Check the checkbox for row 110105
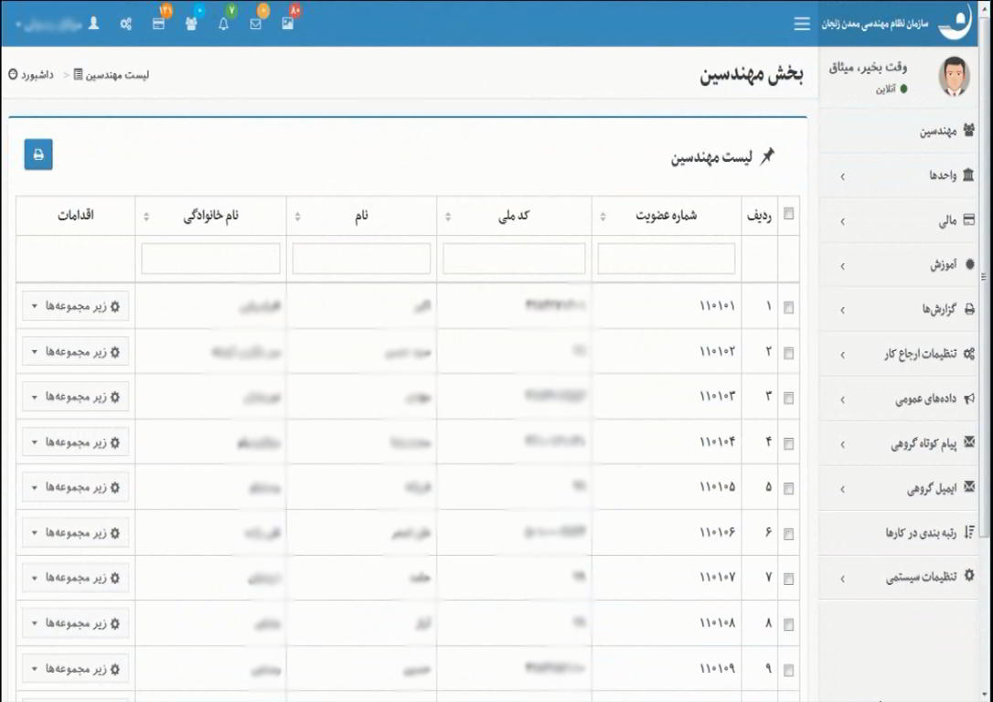This screenshot has width=993, height=702. click(x=788, y=489)
